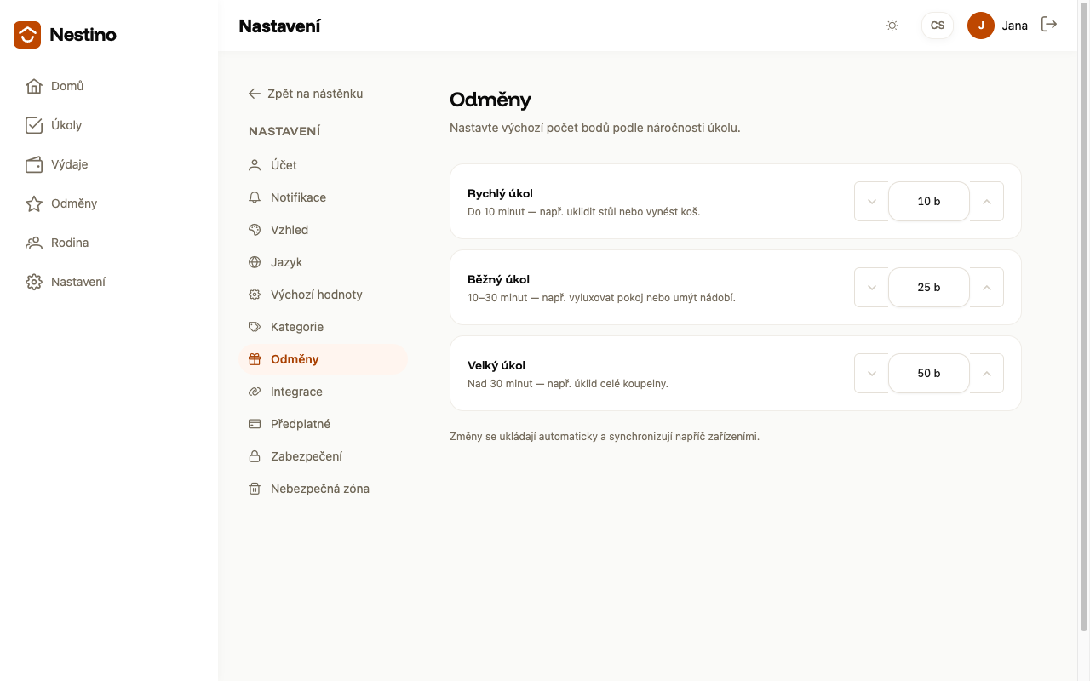Click the Běžný úkol points field showing 25 b
Viewport: 1090px width, 681px height.
point(929,288)
